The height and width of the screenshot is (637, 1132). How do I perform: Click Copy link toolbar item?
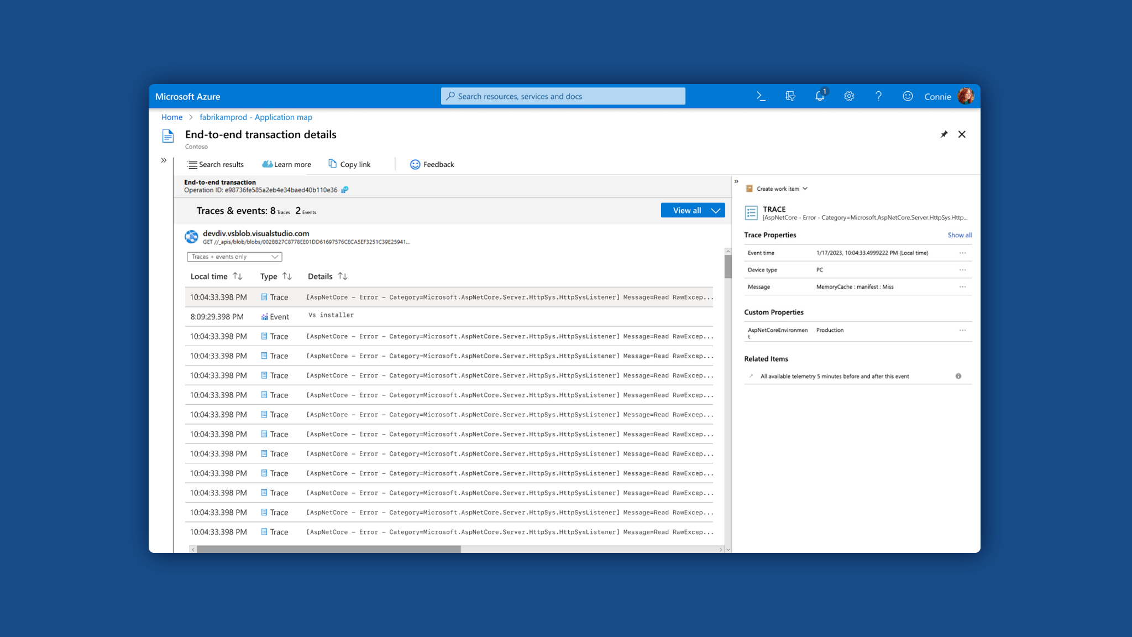pyautogui.click(x=349, y=164)
